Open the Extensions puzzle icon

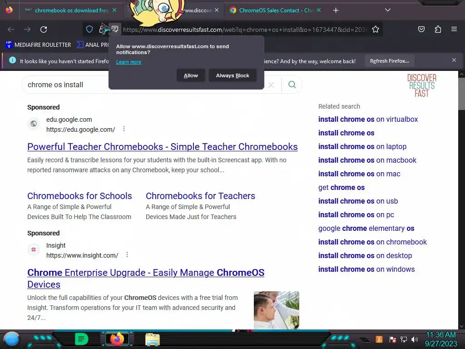pyautogui.click(x=438, y=29)
